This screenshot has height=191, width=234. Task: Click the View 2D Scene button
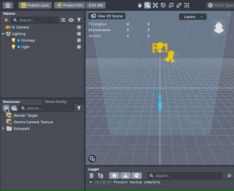coord(107,16)
